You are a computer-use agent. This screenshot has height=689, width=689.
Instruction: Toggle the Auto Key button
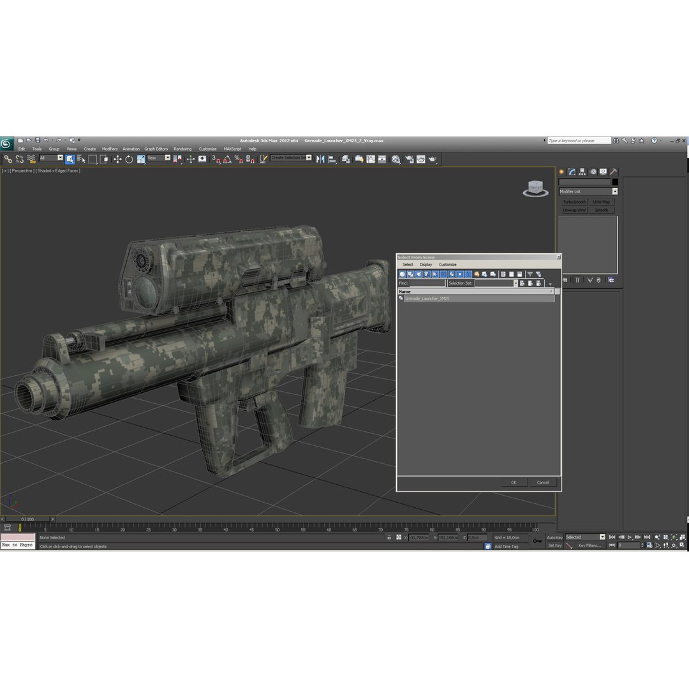click(554, 537)
